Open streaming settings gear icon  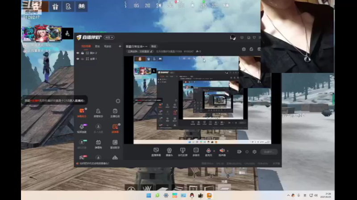[x=254, y=152]
